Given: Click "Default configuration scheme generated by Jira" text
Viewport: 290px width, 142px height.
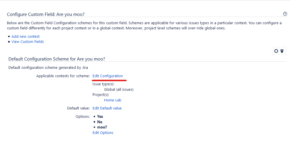Looking at the screenshot, I should 48,67.
